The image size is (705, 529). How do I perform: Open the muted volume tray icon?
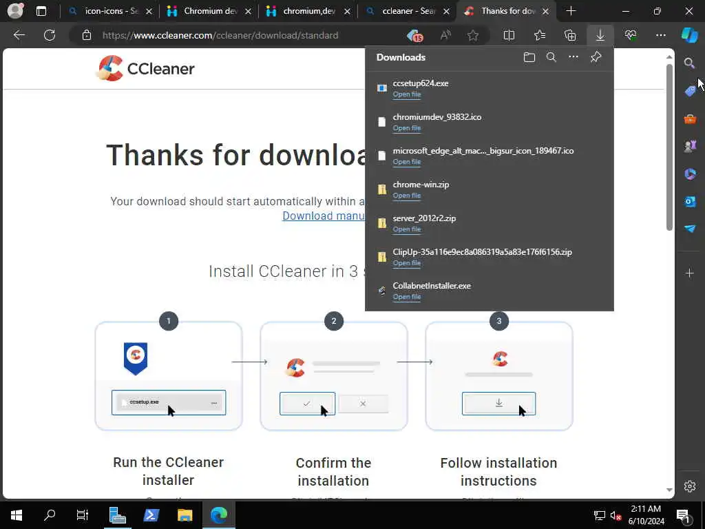615,516
